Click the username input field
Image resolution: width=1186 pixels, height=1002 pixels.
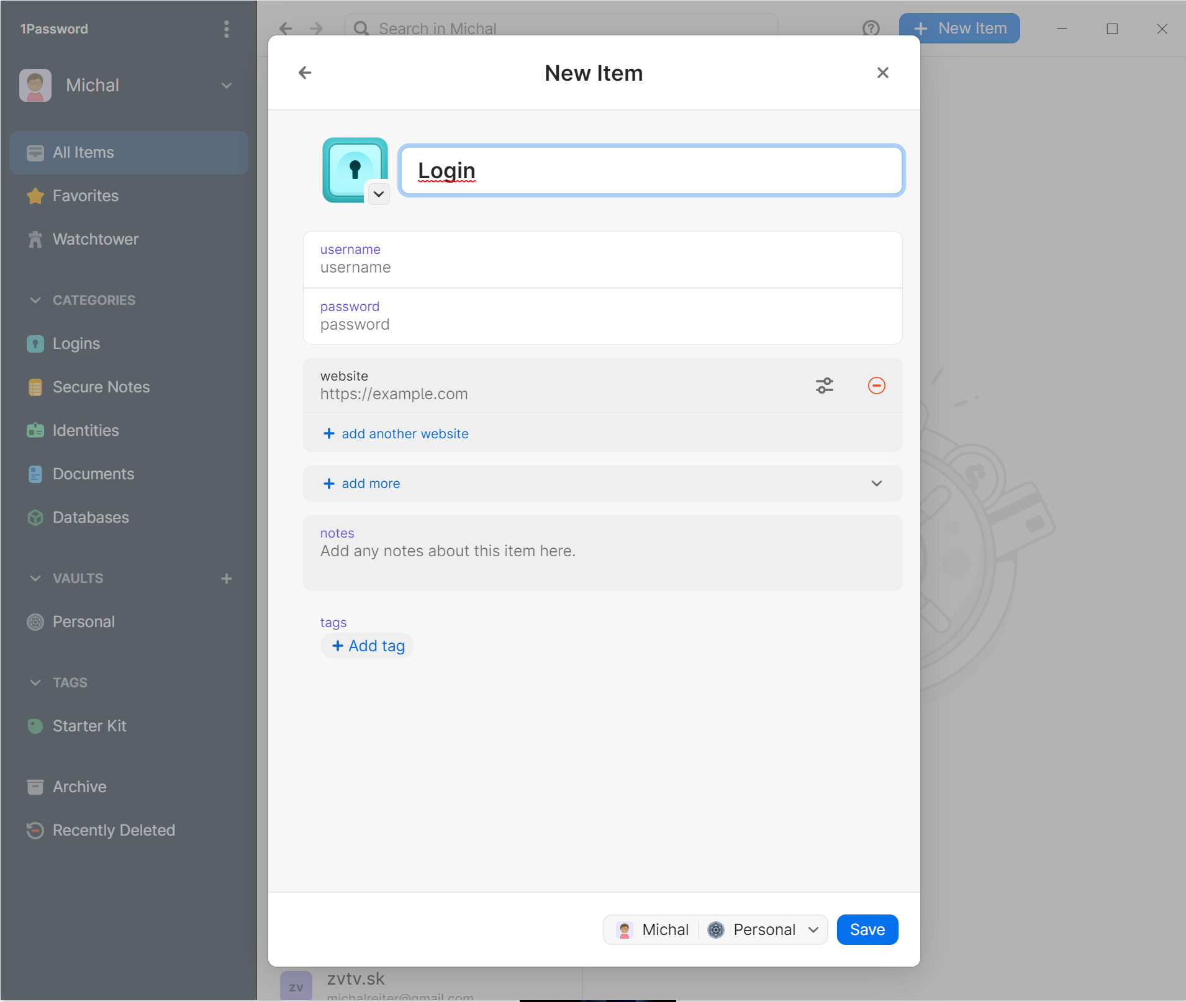602,268
